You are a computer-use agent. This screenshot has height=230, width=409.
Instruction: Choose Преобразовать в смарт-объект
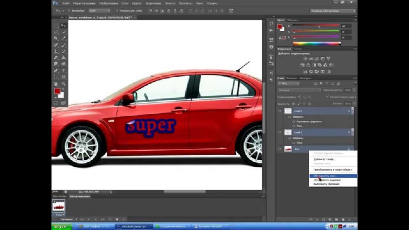[333, 170]
